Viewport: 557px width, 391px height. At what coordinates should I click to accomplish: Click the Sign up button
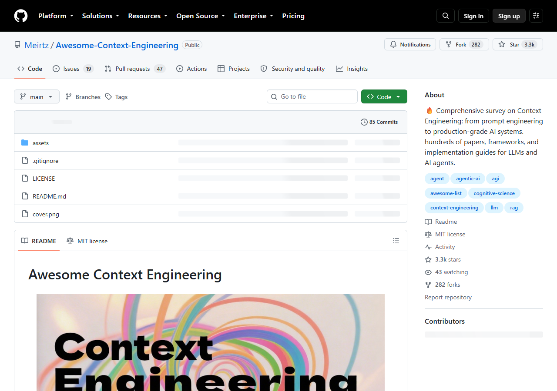509,16
